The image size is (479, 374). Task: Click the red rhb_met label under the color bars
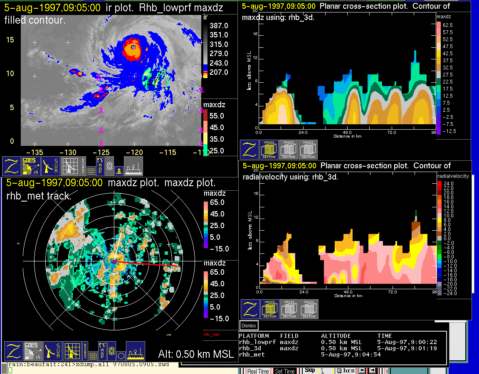pyautogui.click(x=212, y=335)
